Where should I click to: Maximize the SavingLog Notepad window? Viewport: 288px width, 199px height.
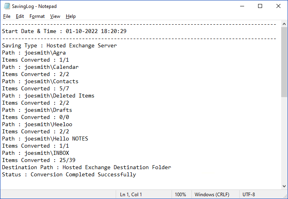pos(260,6)
